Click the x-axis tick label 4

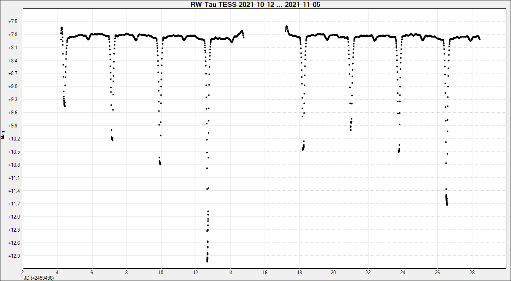57,273
